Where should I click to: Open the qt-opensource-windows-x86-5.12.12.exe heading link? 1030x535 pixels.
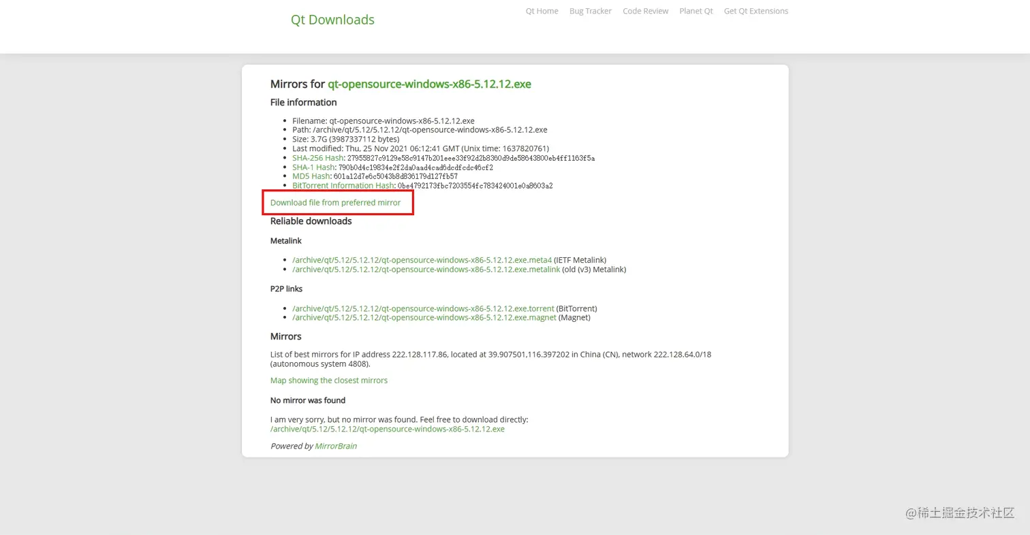click(429, 84)
